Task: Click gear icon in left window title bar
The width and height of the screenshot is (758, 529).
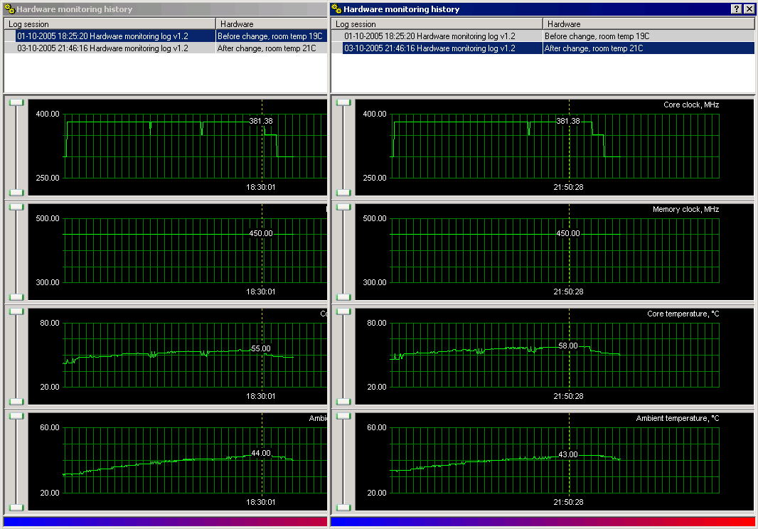Action: tap(10, 9)
